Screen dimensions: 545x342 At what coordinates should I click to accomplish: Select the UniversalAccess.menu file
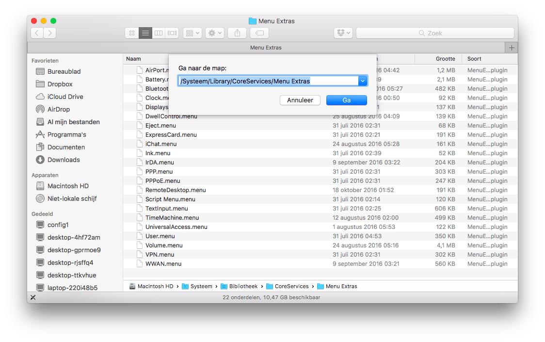(x=176, y=227)
